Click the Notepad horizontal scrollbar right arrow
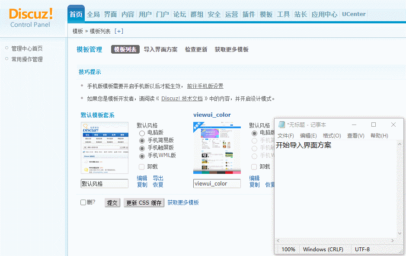The width and height of the screenshot is (406, 256). [393, 241]
